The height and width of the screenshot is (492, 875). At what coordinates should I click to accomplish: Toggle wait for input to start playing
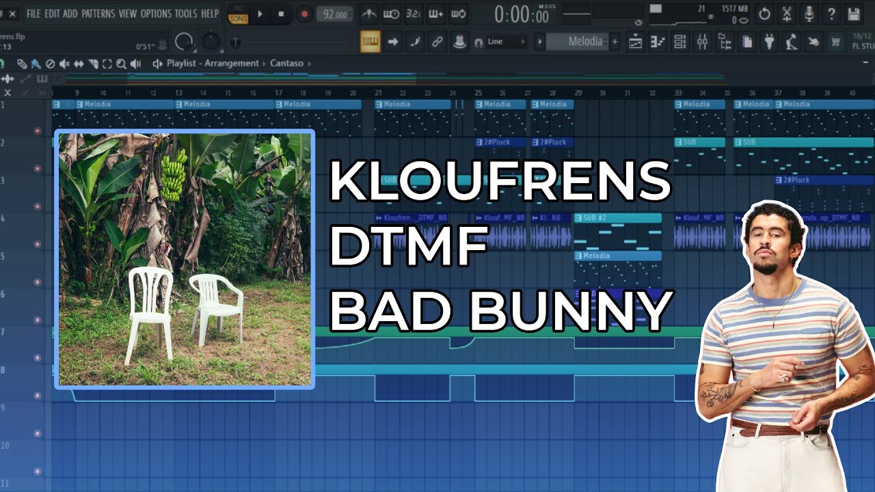[391, 14]
